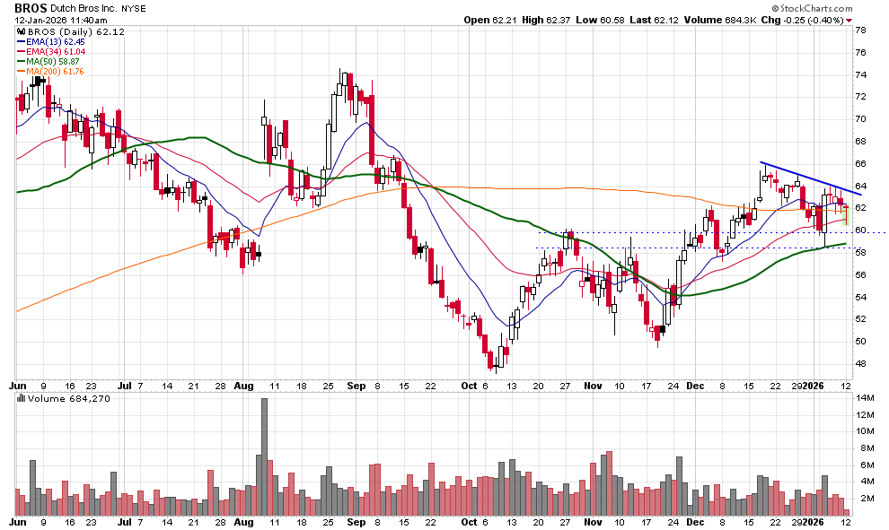Click the 'Volume 684,270' panel label
The image size is (889, 530).
68,399
